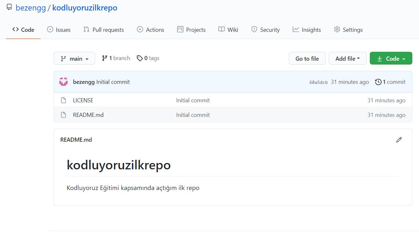This screenshot has height=244, width=419.
Task: Open the kodluyoruzilkrepo repository link
Action: click(x=85, y=8)
